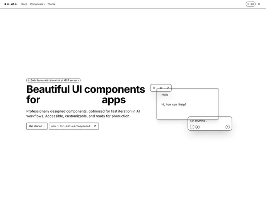Image resolution: width=266 pixels, height=198 pixels.
Task: Click the ui-kit.ai logo in header
Action: point(11,4)
